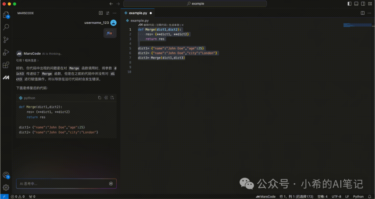
Task: Click MarsCode in the status bar
Action: (266, 197)
